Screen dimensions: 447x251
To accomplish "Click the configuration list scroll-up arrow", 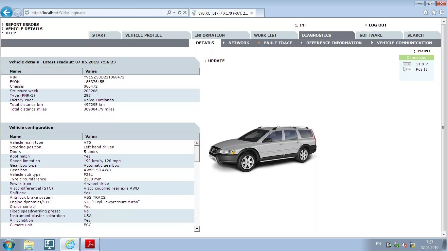I will pos(197,143).
